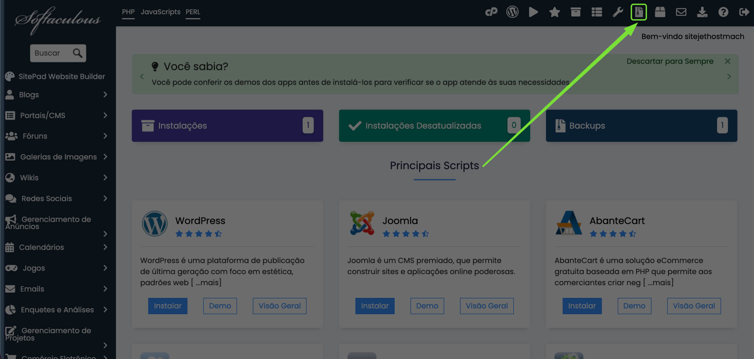This screenshot has width=754, height=359.
Task: Open the AbanteCart Demo
Action: [x=634, y=306]
